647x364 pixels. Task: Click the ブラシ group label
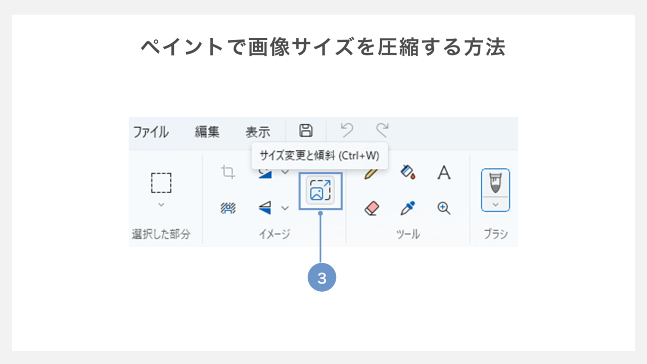495,234
